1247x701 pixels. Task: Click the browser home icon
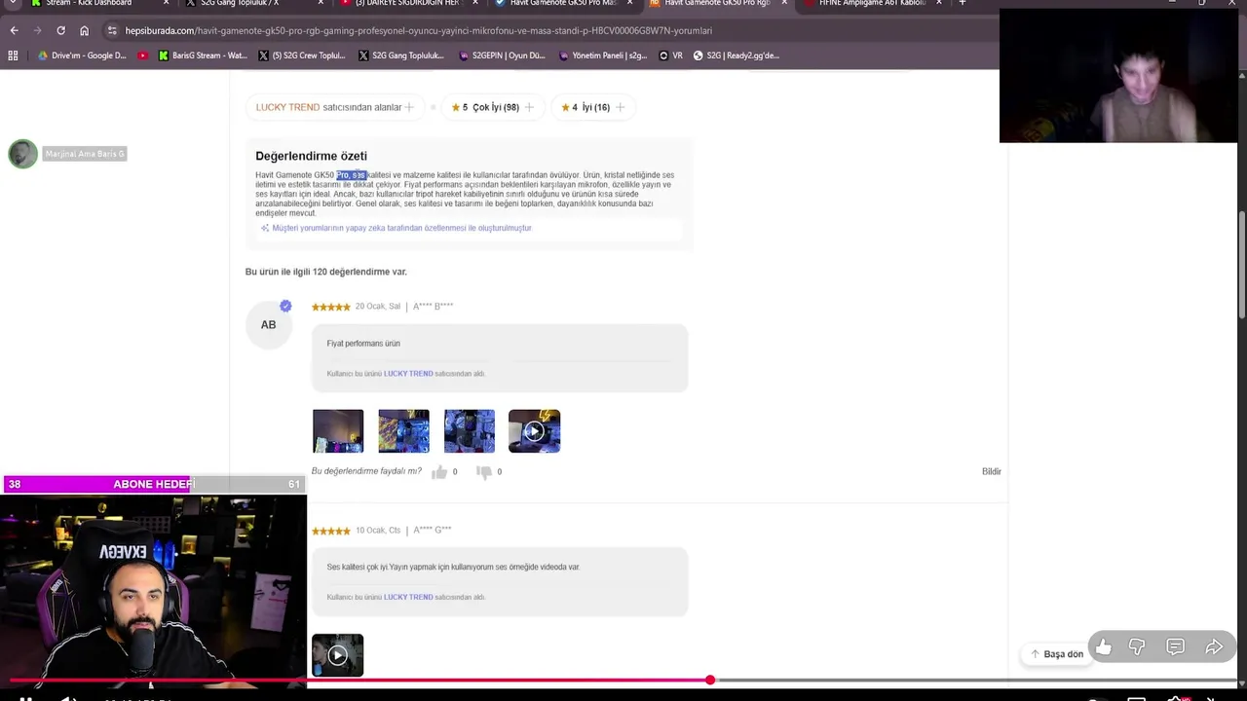(84, 30)
